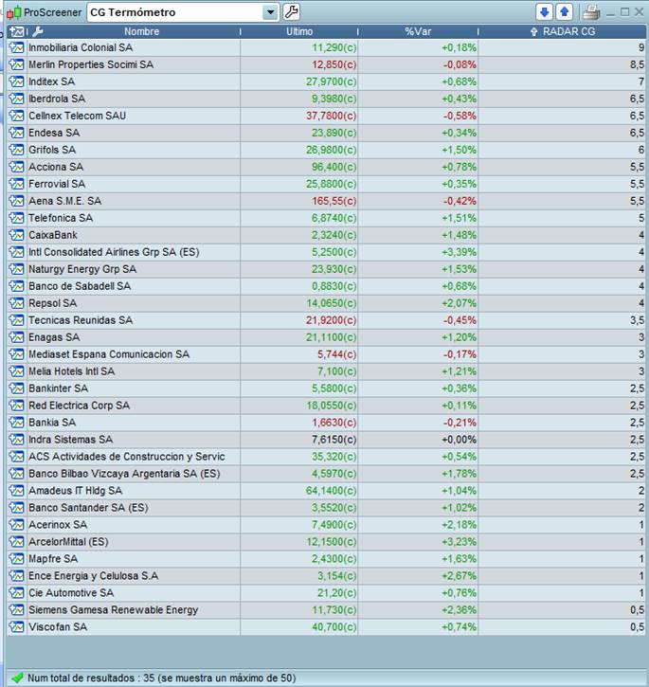Open chart icon for Iberdrola SA
This screenshot has width=649, height=687.
coord(17,99)
